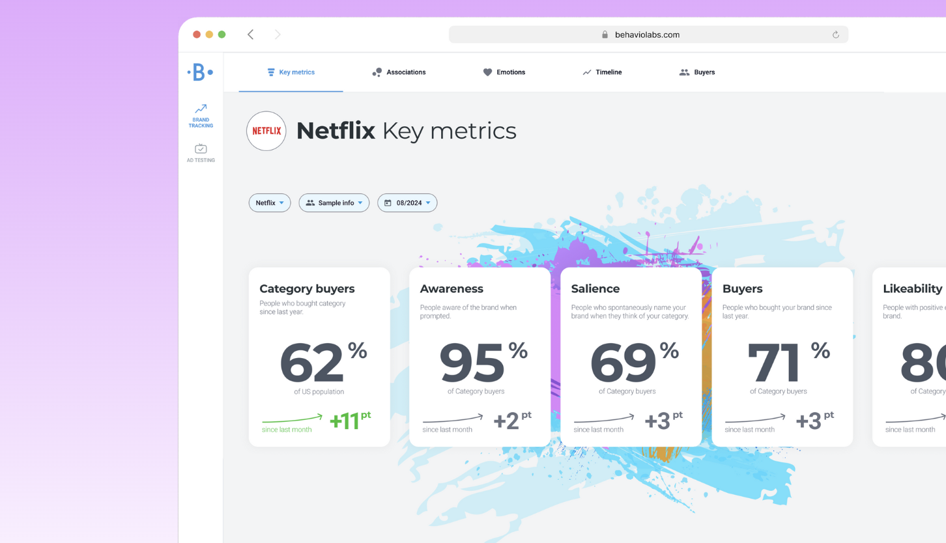The height and width of the screenshot is (543, 946).
Task: Click the Salience card title
Action: click(x=595, y=289)
